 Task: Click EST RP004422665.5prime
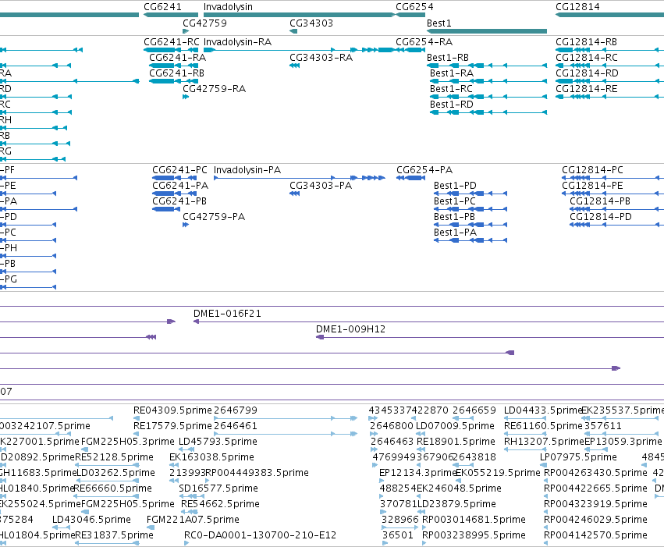595,488
